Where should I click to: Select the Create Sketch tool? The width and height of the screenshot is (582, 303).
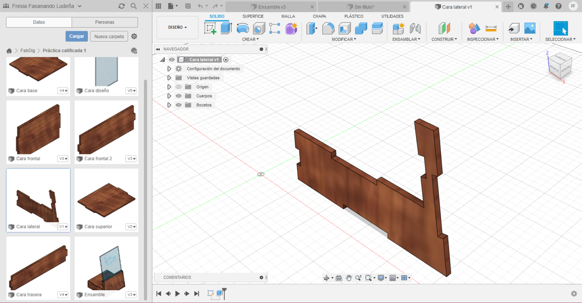(x=210, y=29)
